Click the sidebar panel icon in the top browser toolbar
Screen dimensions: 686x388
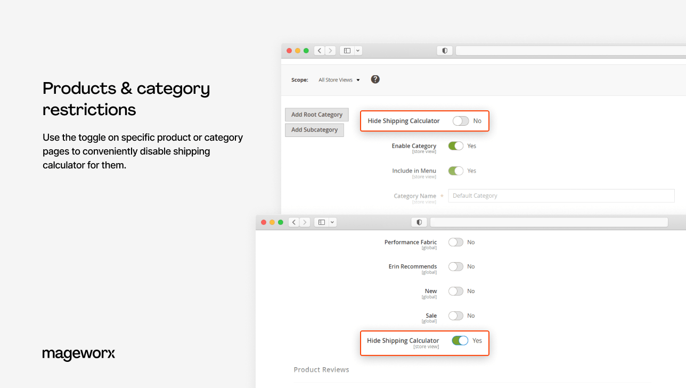click(347, 50)
